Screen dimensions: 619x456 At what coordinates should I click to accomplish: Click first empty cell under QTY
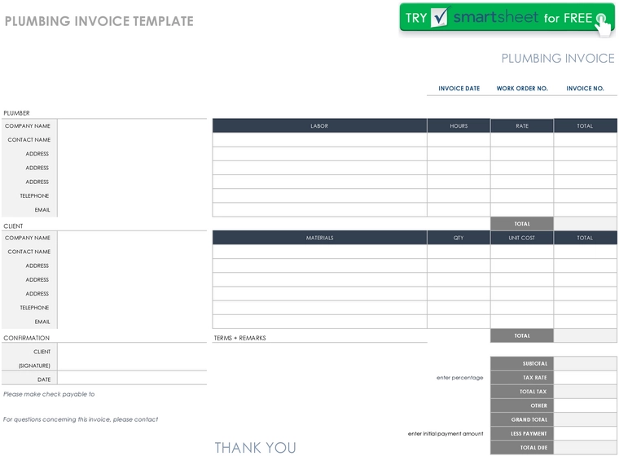point(459,252)
